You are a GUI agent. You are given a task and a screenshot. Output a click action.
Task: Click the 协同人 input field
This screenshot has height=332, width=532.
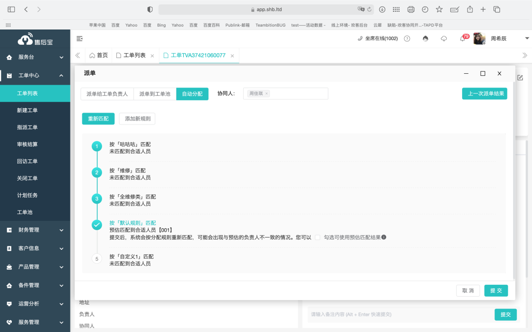click(286, 93)
